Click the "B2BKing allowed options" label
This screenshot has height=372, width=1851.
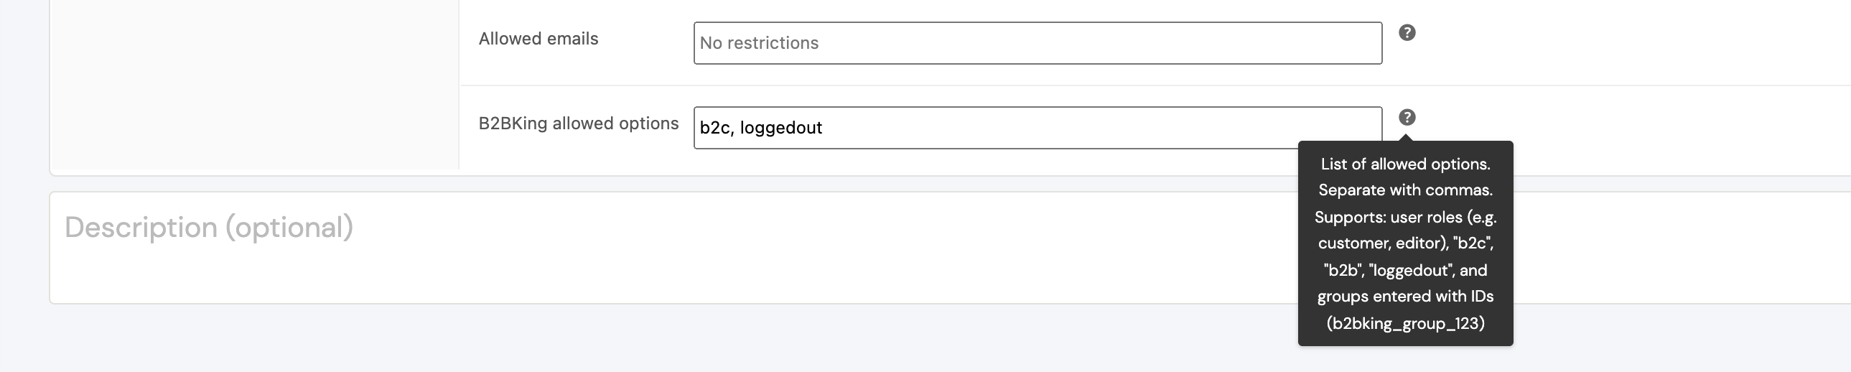point(579,124)
